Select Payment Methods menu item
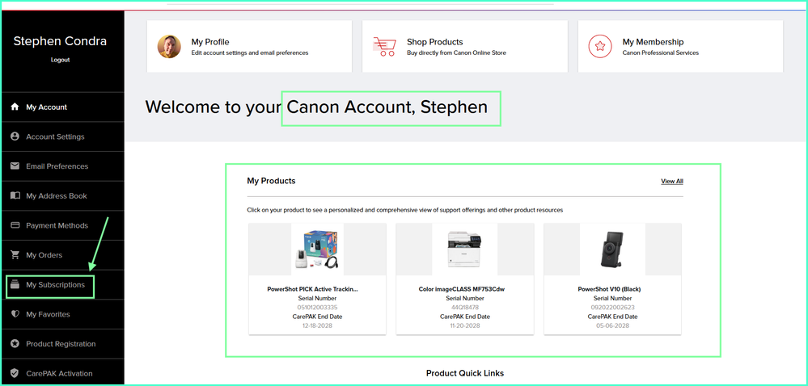 (x=62, y=225)
